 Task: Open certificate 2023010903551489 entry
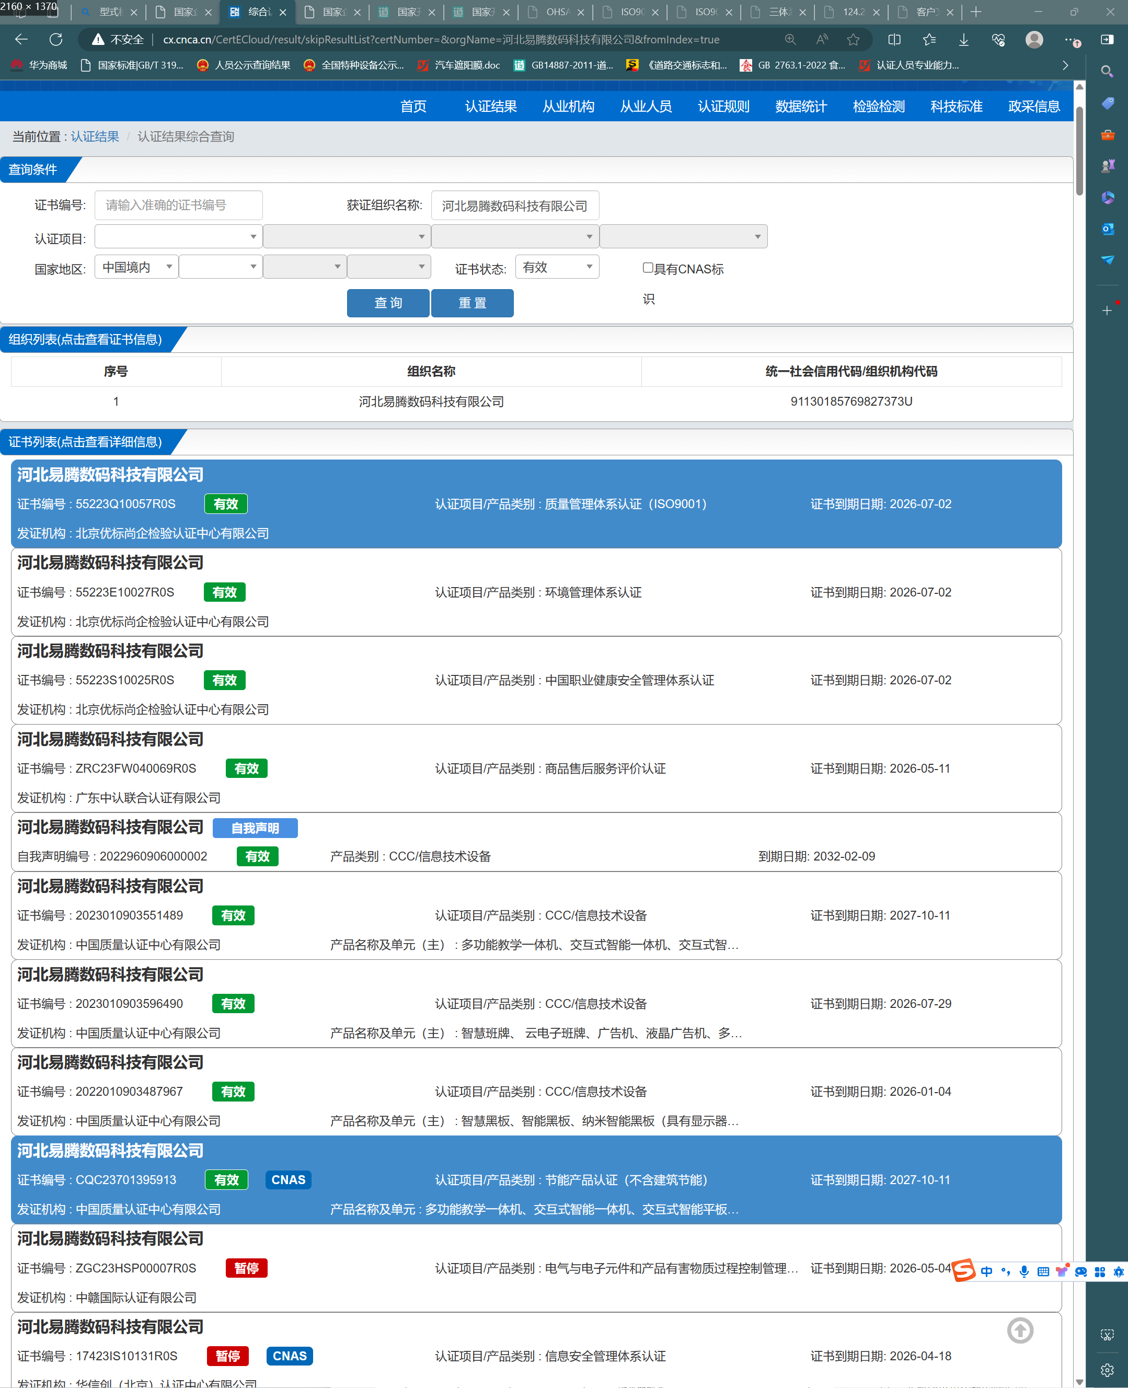(x=536, y=915)
